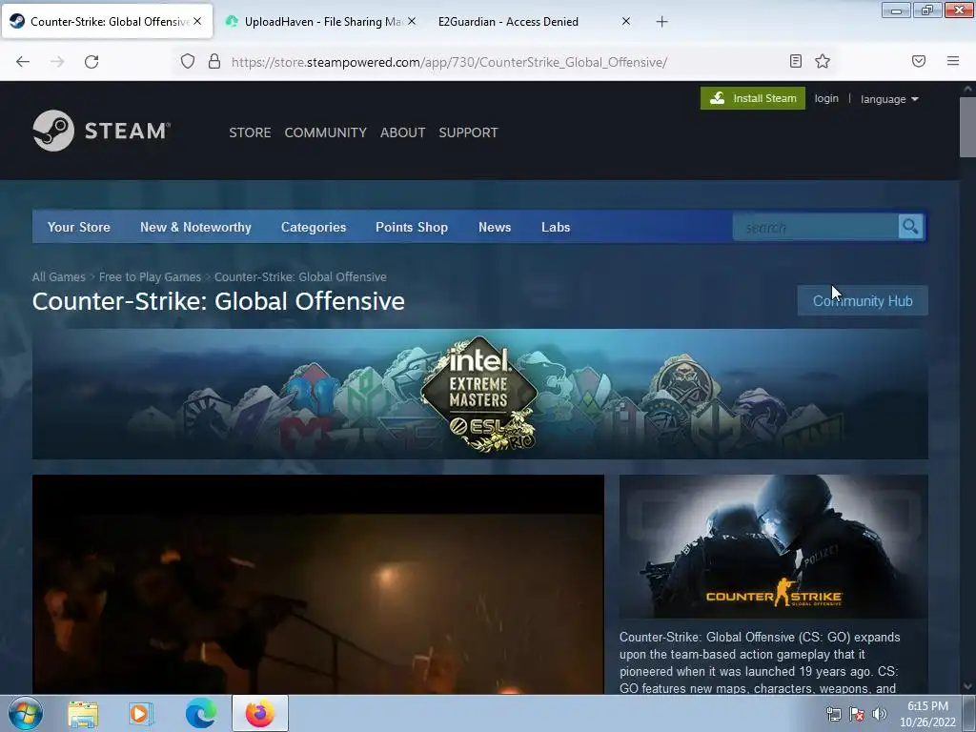Go back to the previous page
Viewport: 976px width, 732px height.
pyautogui.click(x=23, y=62)
